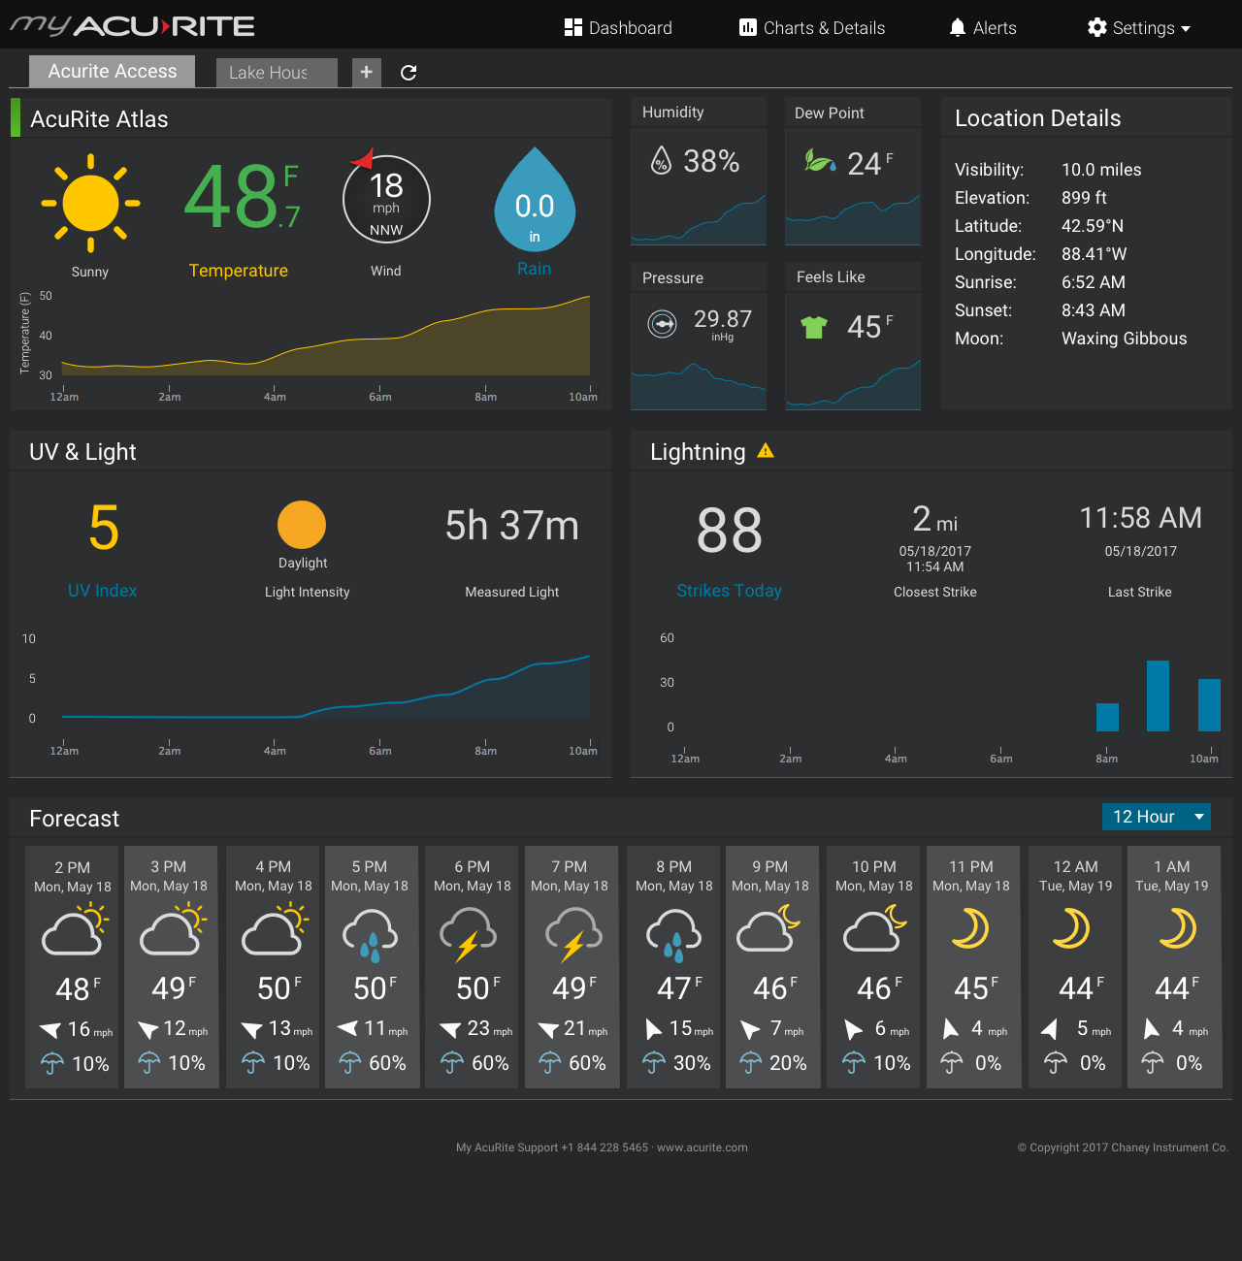Click the temperature history chart
Viewport: 1242px width, 1261px height.
coord(326,336)
